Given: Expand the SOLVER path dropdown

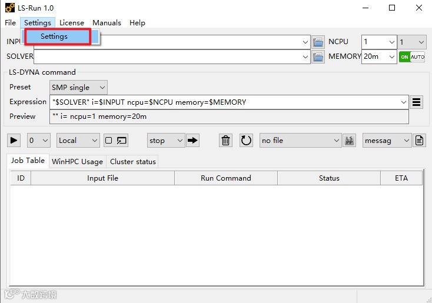Looking at the screenshot, I should 305,57.
